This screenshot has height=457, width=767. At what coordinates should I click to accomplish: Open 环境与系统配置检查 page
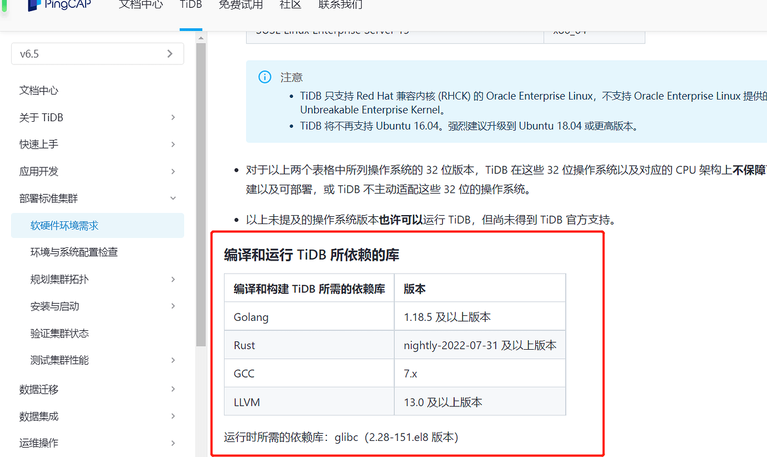point(74,252)
